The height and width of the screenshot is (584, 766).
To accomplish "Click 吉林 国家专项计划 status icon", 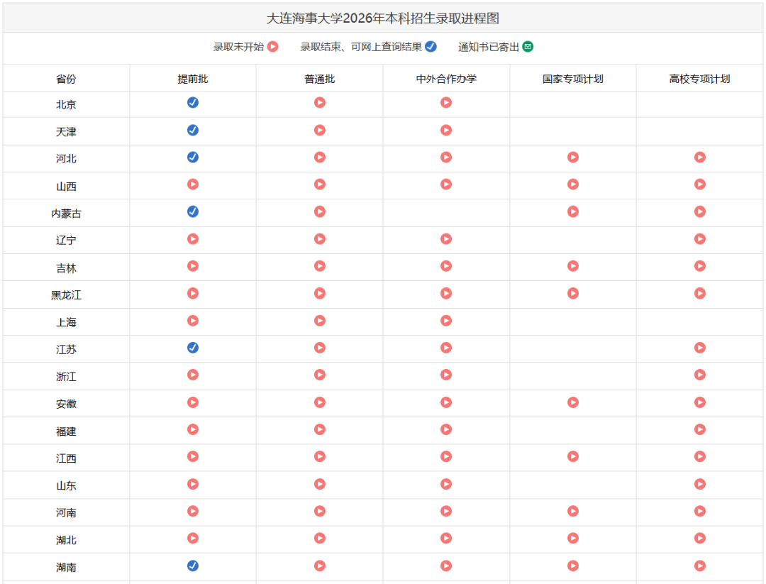I will [573, 266].
